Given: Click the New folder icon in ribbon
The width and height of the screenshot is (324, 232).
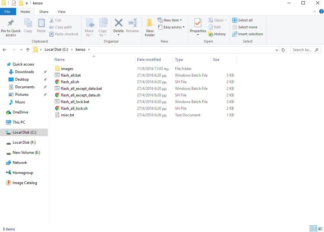Looking at the screenshot, I should (150, 24).
